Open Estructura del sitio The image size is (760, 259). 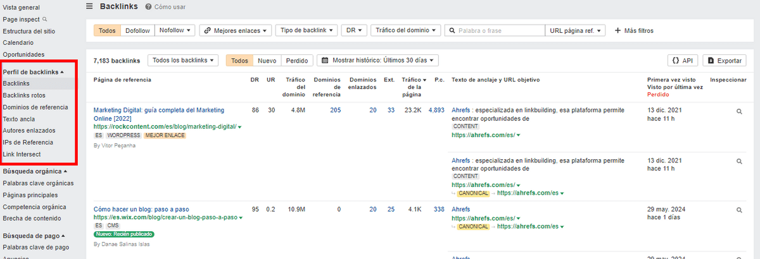[x=28, y=31]
